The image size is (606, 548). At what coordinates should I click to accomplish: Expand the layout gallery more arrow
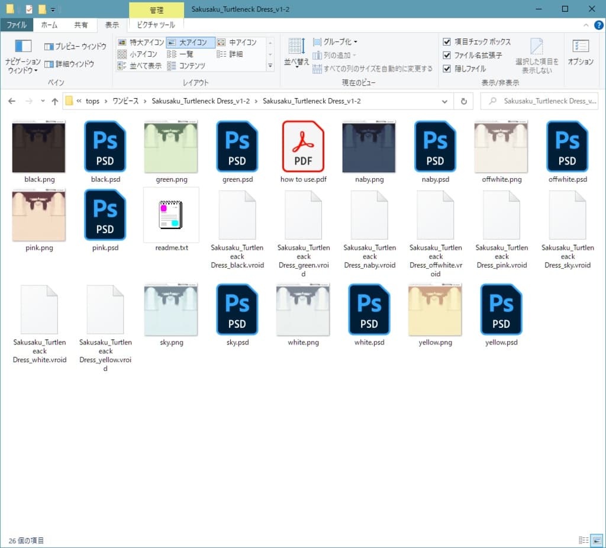(270, 66)
